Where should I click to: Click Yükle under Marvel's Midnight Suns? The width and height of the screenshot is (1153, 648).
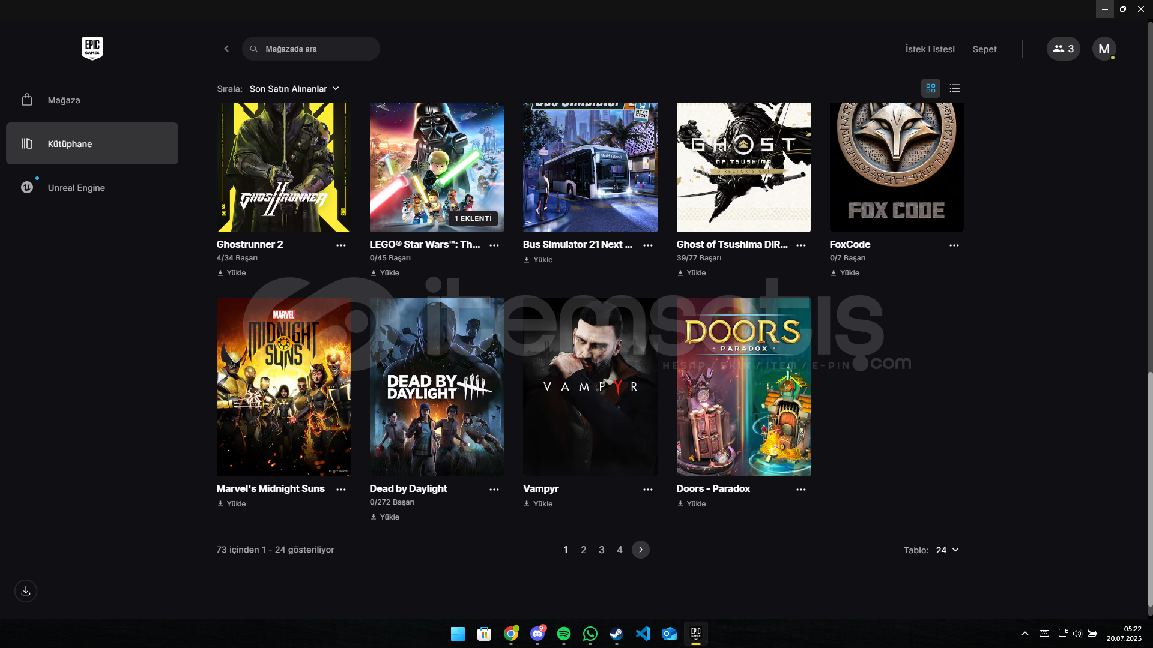click(232, 503)
